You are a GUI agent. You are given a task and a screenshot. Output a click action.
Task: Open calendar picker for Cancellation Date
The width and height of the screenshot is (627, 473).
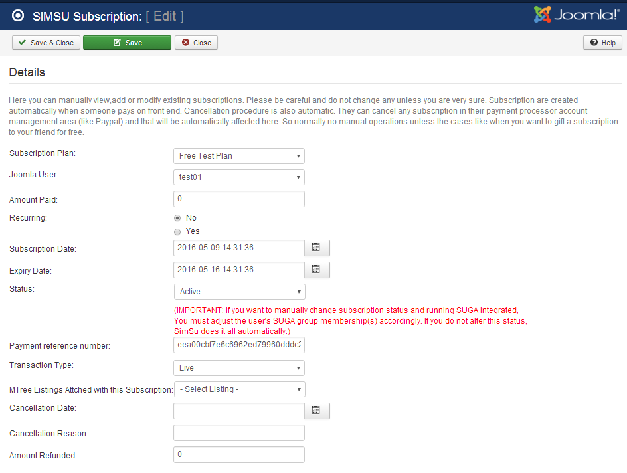(317, 411)
